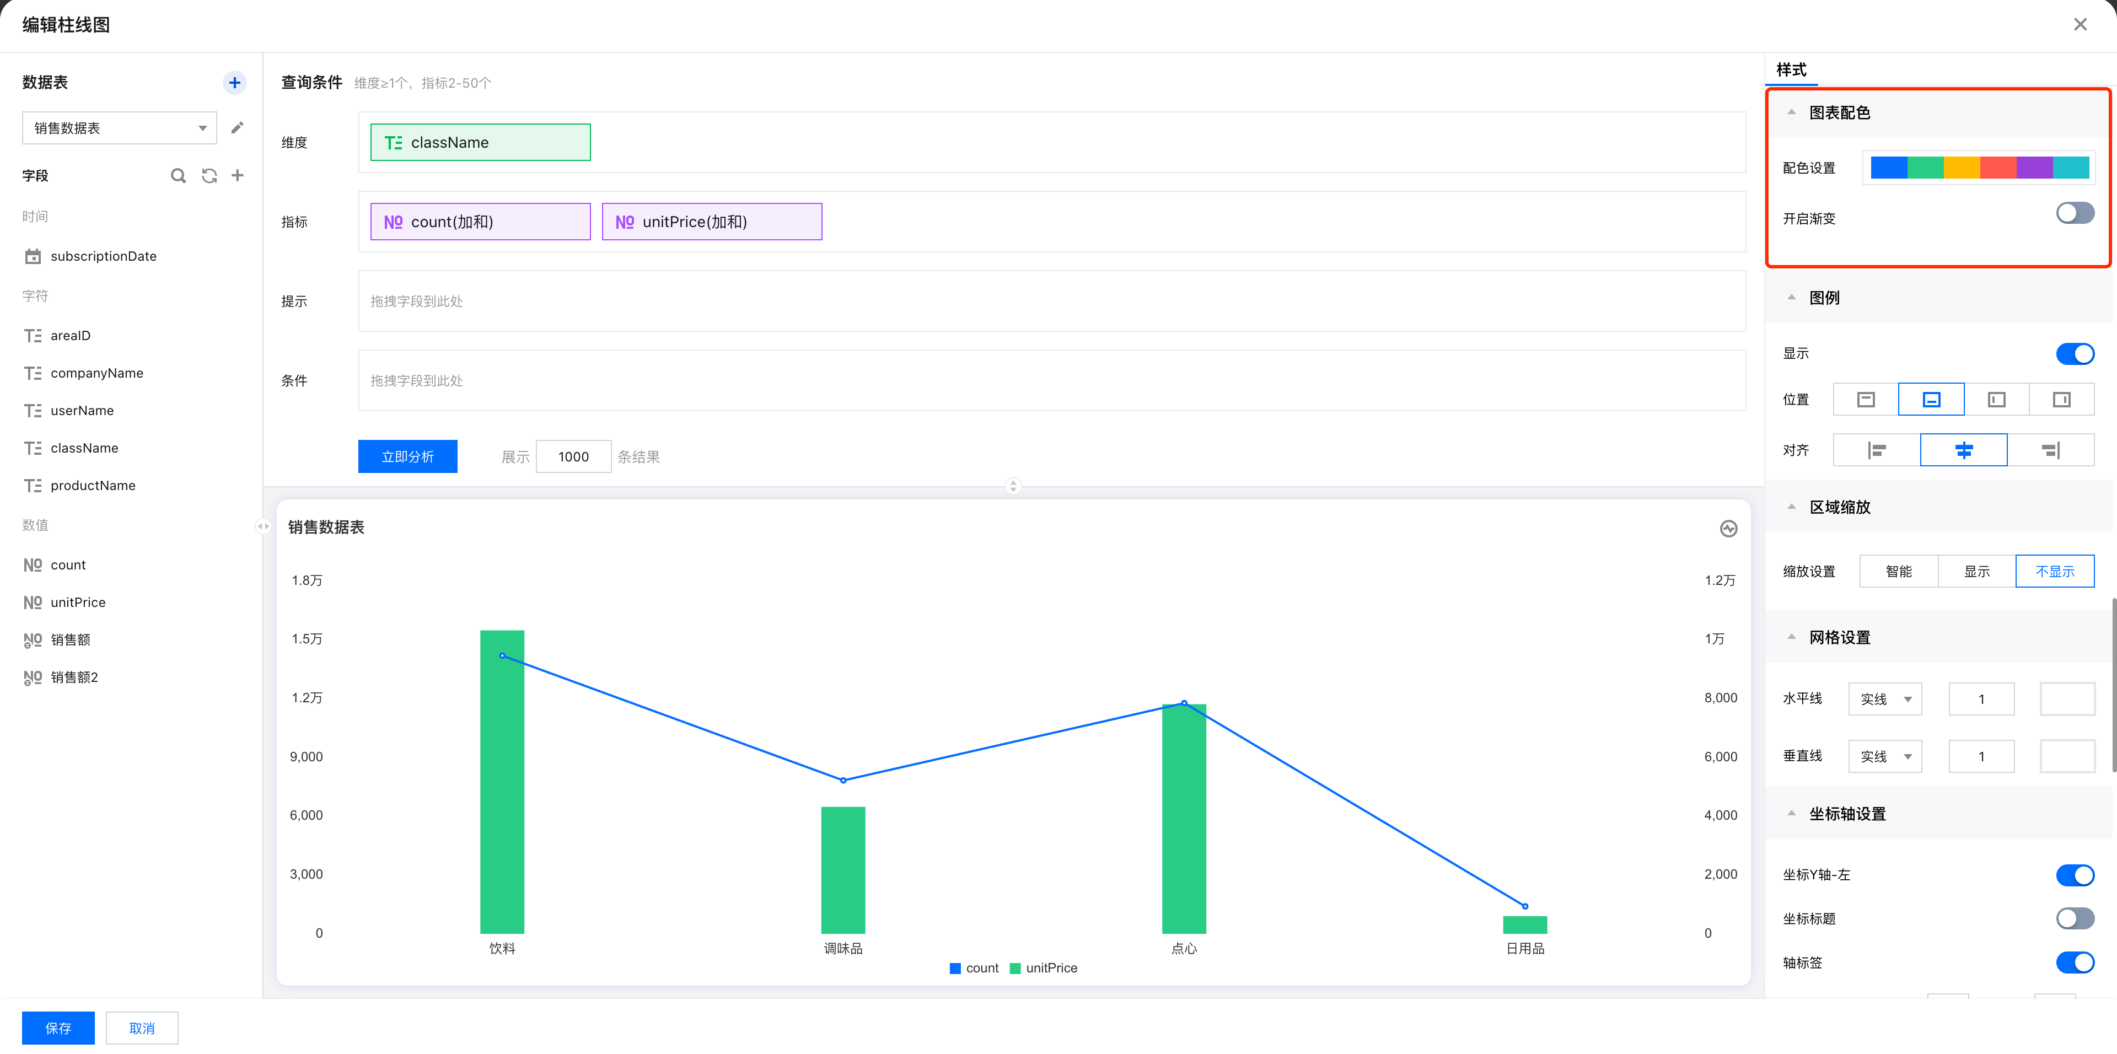Click the add data table plus icon

coord(234,82)
